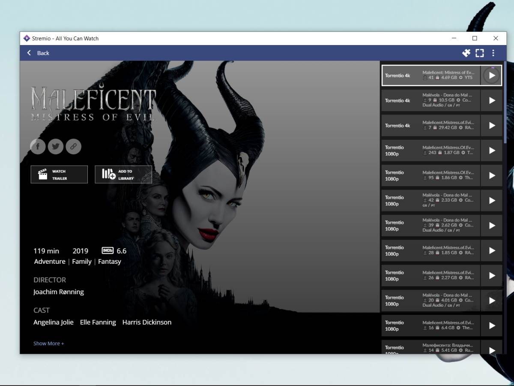Screen dimensions: 514x386
Task: Open cast member Angelina Jolie
Action: (x=54, y=322)
